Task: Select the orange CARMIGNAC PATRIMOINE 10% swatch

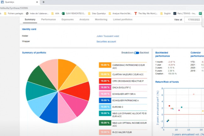Action: click(105, 65)
